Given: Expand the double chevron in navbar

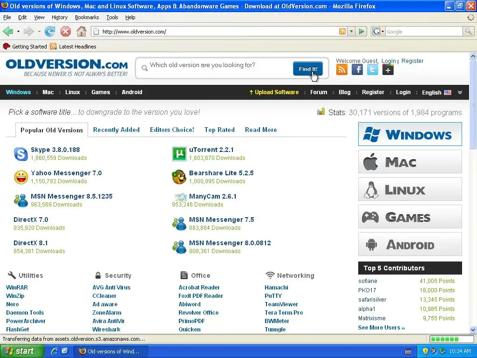Looking at the screenshot, I should [x=460, y=92].
